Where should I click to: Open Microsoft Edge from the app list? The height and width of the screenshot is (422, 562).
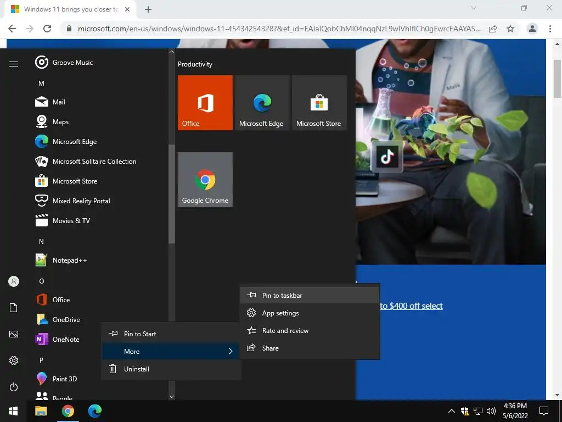[x=66, y=141]
